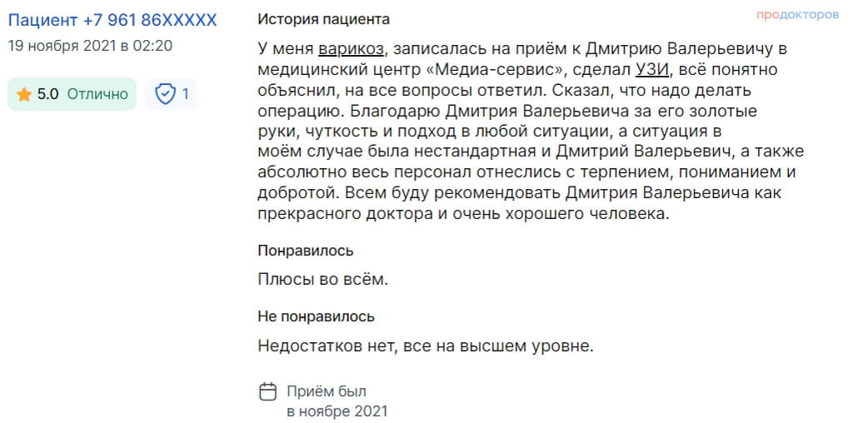Screen dimensions: 853x423
Task: Open the Пациент +7 961 86XXXXX profile link
Action: 112,20
